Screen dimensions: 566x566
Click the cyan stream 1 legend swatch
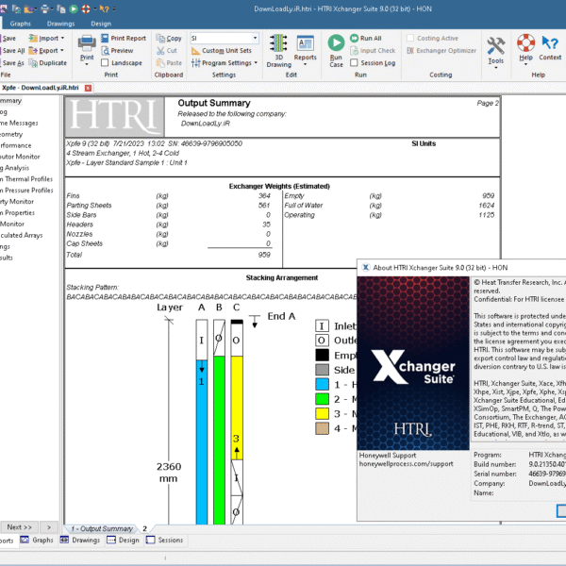click(x=322, y=384)
